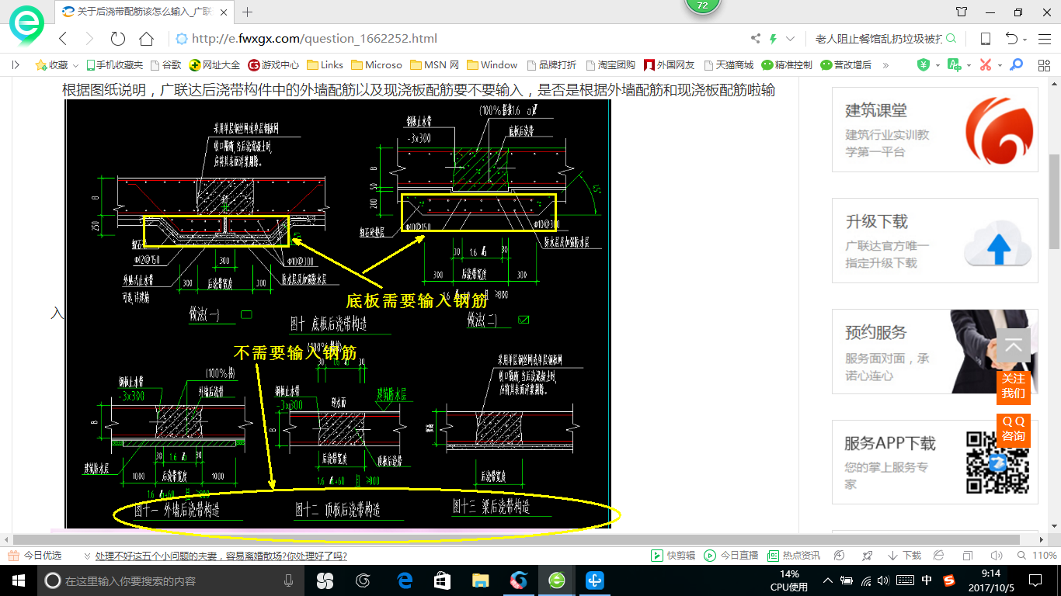Image resolution: width=1061 pixels, height=596 pixels.
Task: Open a new tab with plus button
Action: pyautogui.click(x=248, y=12)
